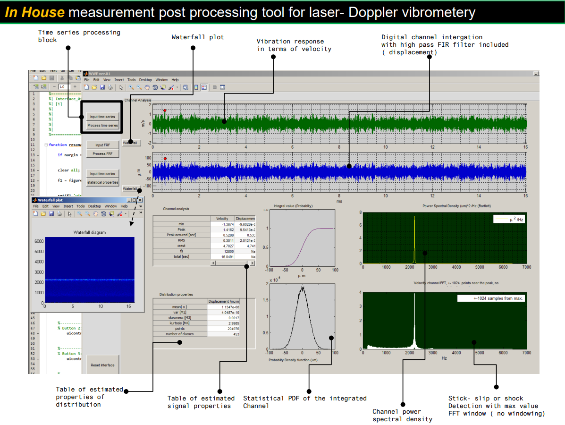The height and width of the screenshot is (425, 565).
Task: Open Desktop menu in WWE window
Action: (x=145, y=80)
